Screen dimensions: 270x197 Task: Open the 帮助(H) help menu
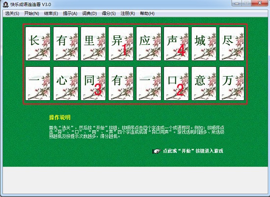[147, 13]
